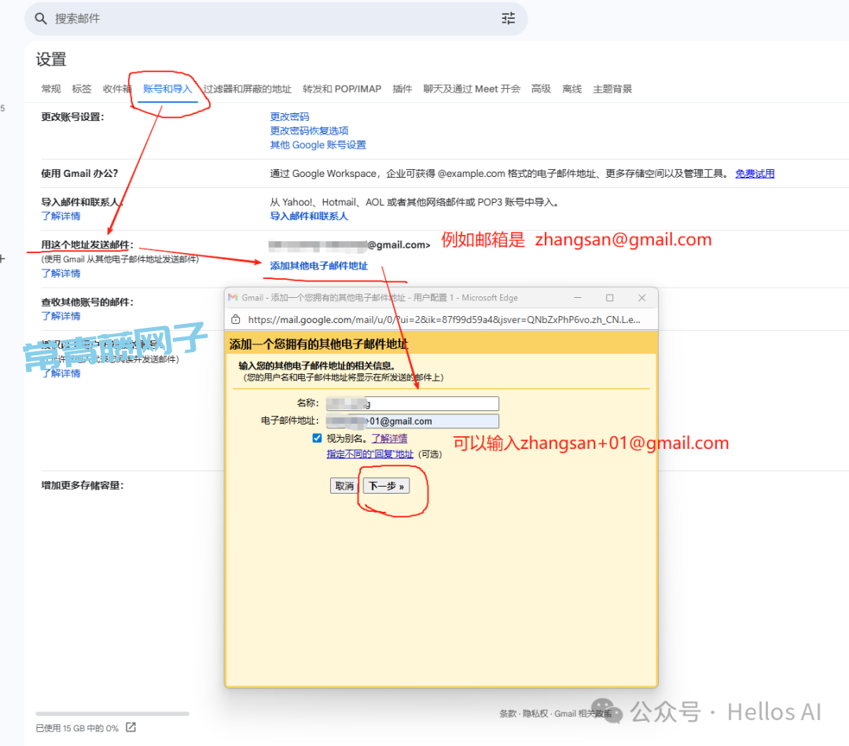The width and height of the screenshot is (849, 746).
Task: Open search filter options icon
Action: [x=508, y=18]
